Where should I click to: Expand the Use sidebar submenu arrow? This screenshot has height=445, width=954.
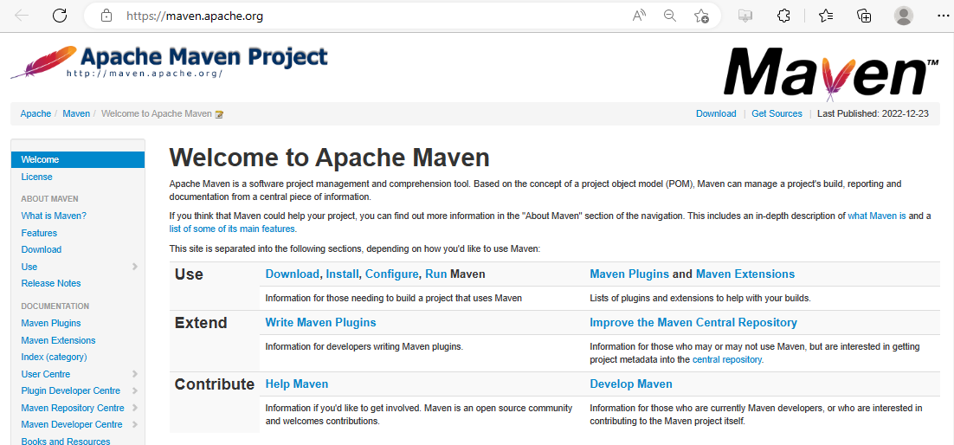point(134,267)
